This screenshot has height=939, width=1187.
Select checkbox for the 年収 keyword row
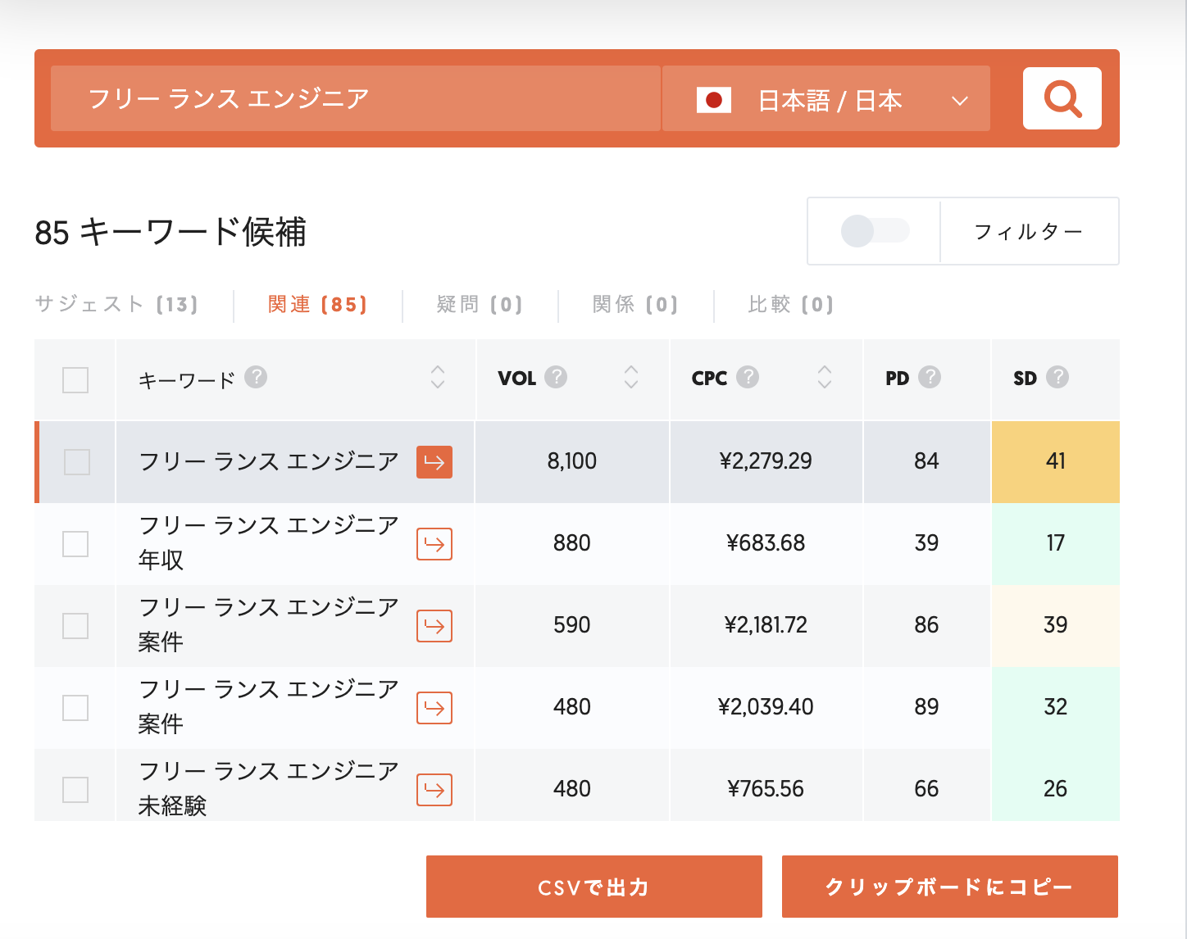[x=75, y=544]
